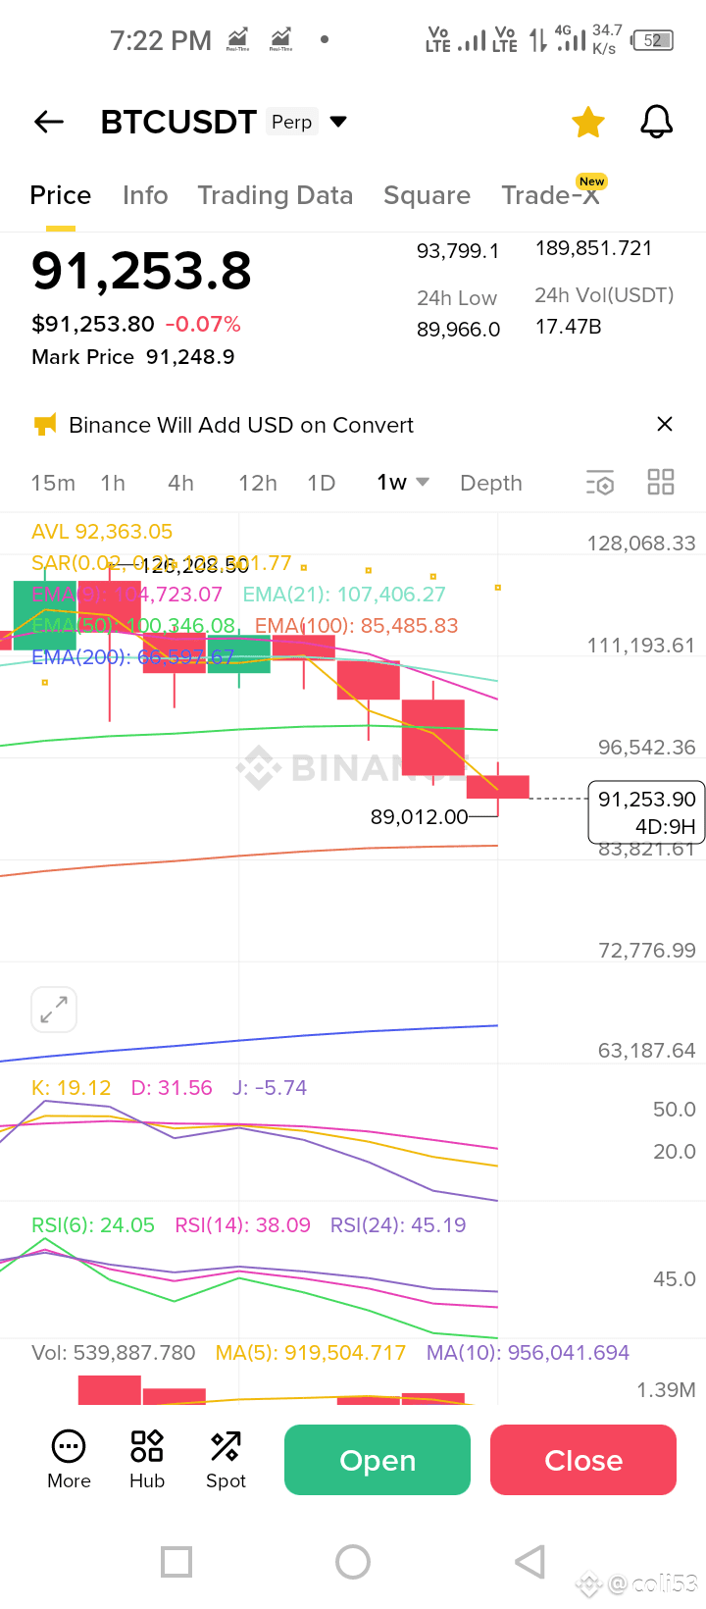
Task: Select the 15m timeframe
Action: [53, 483]
